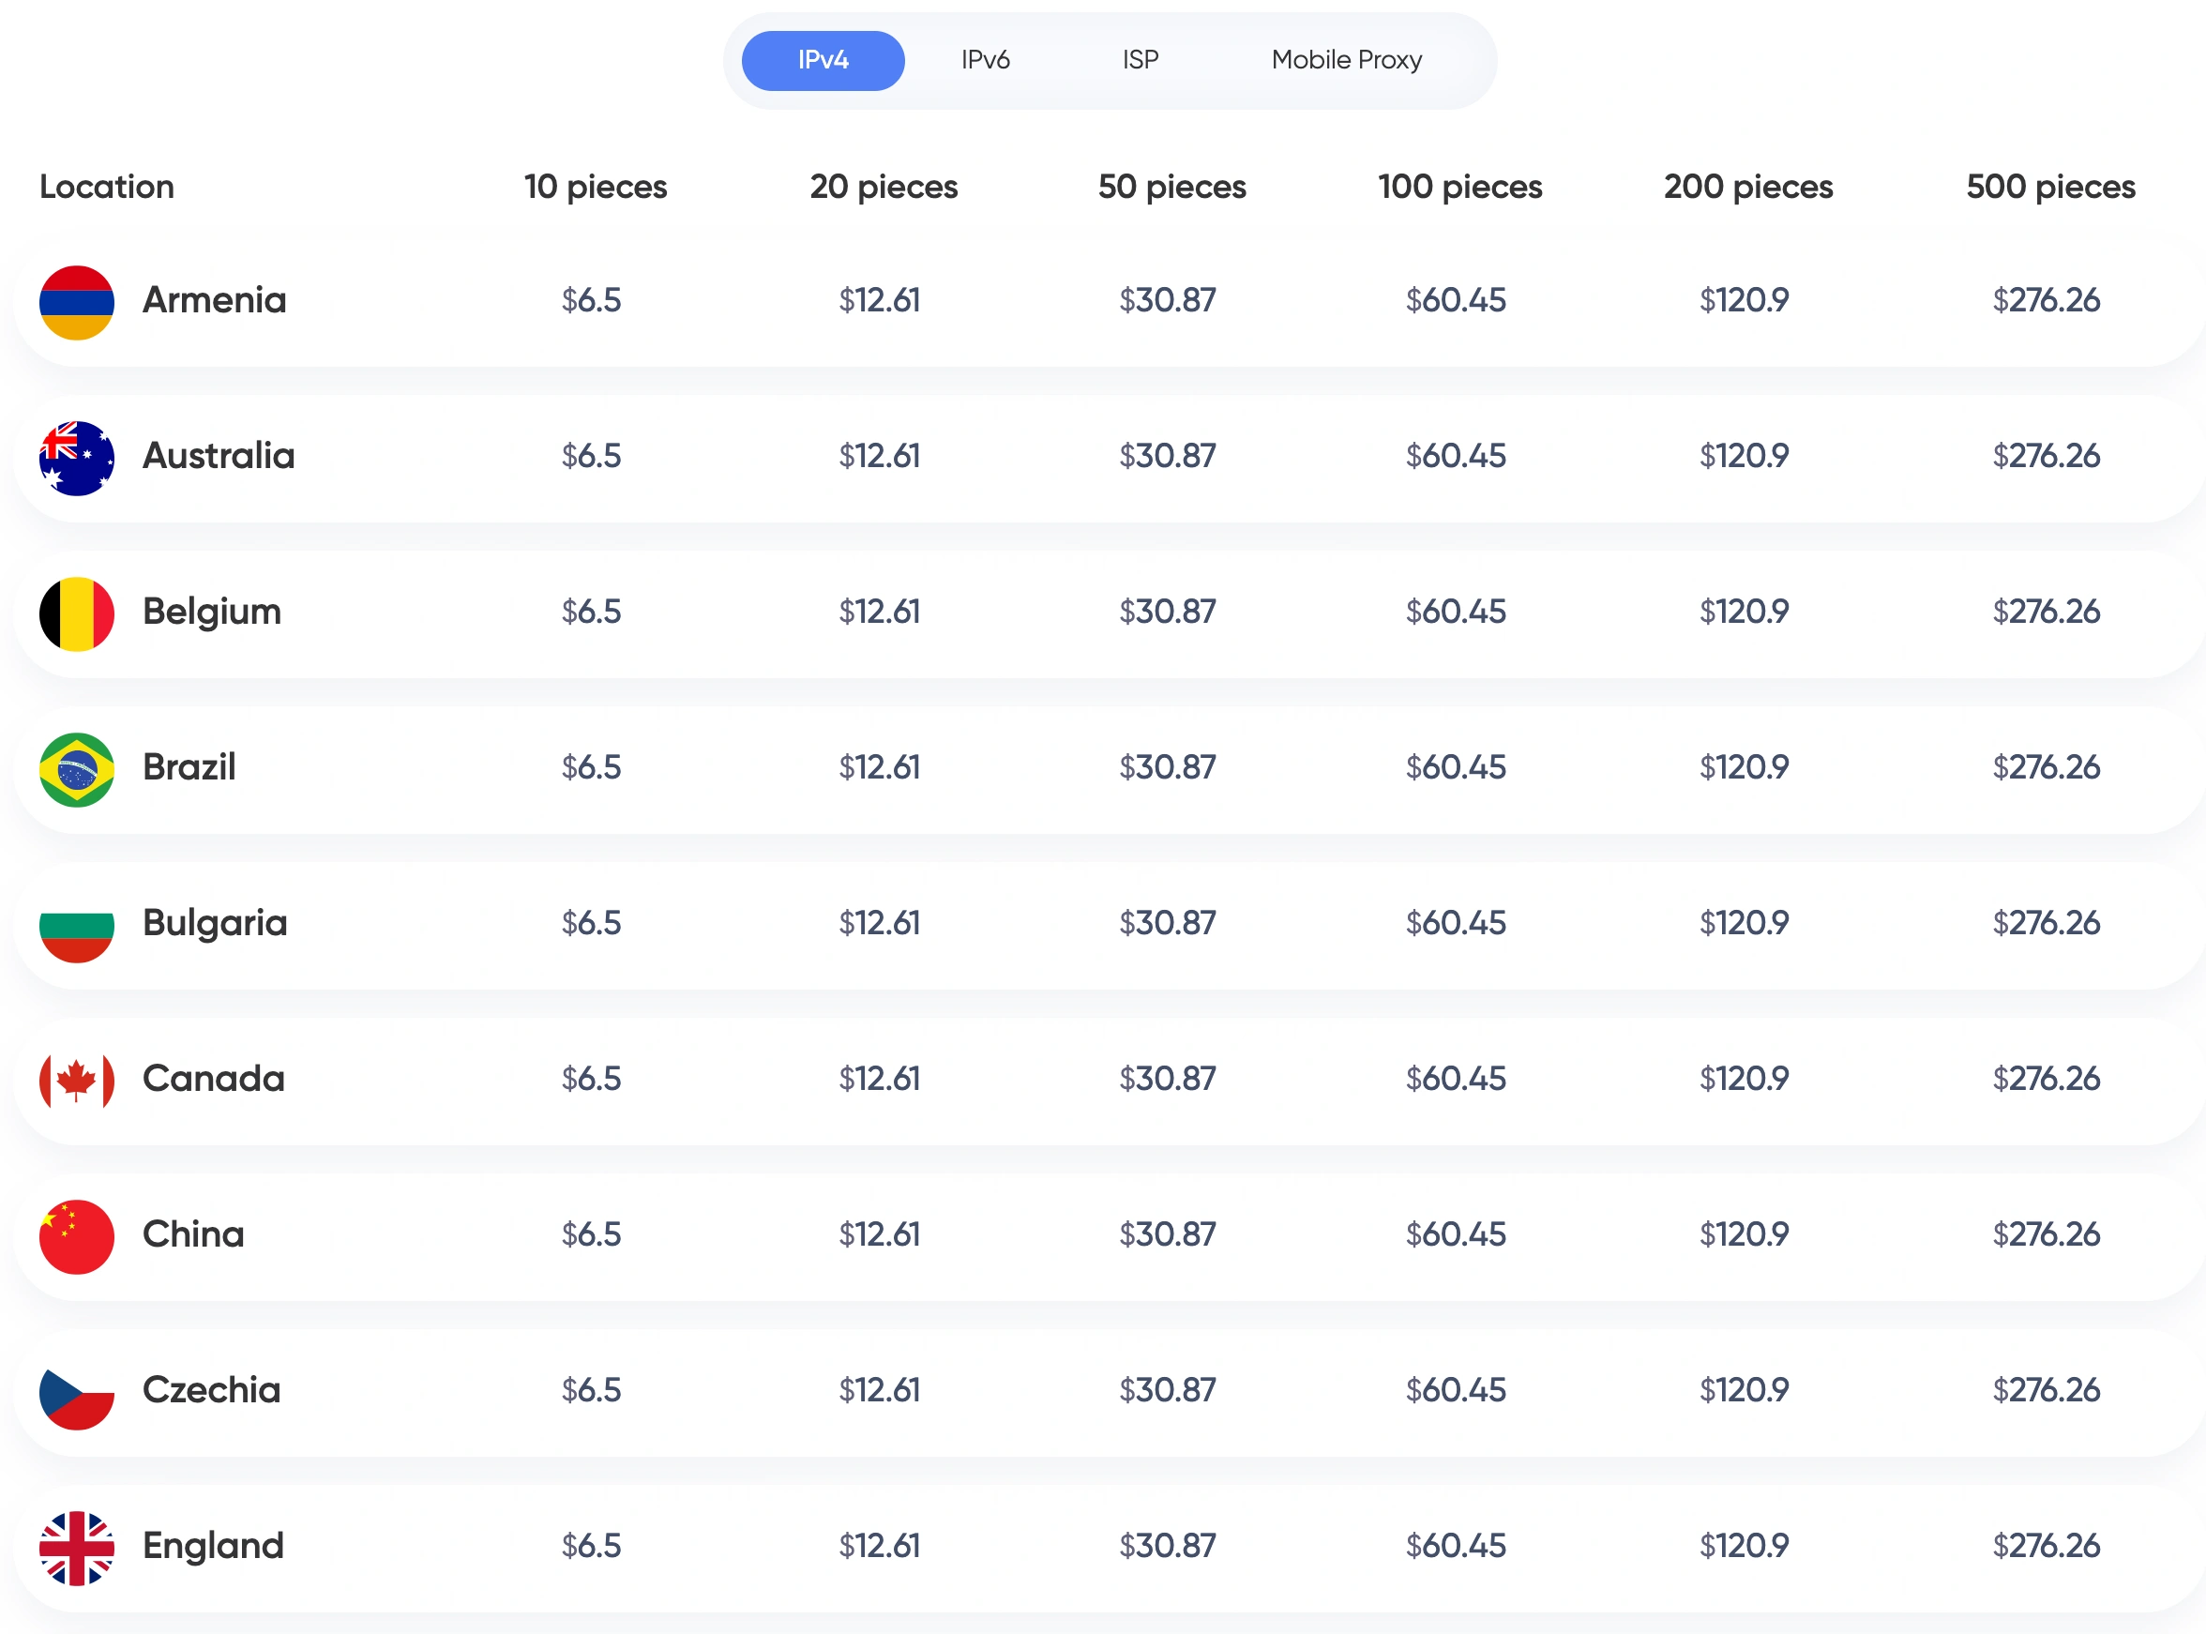Screen dimensions: 2206x1634
Task: Switch to the IPv6 tab
Action: 985,60
